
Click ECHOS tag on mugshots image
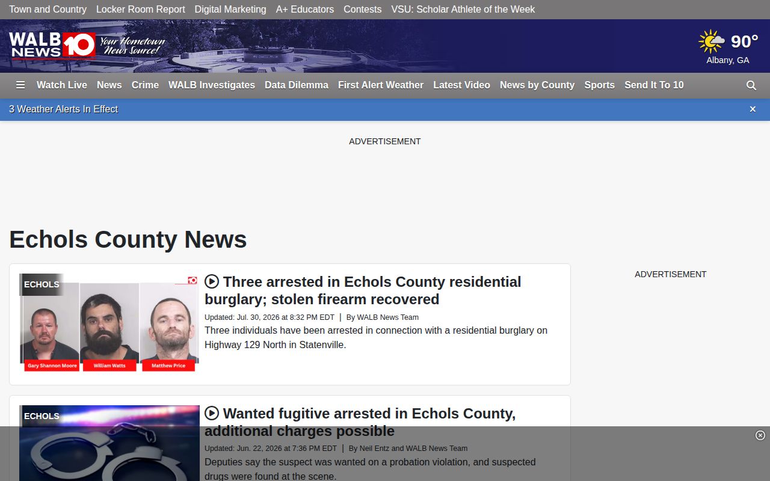[x=42, y=284]
